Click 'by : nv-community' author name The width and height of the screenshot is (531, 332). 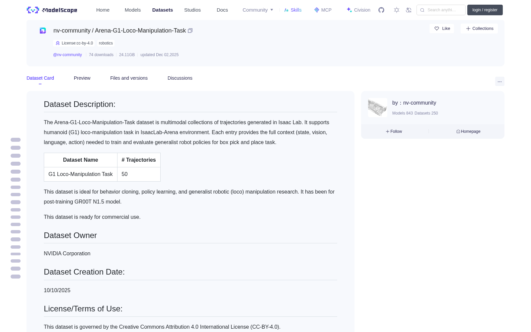pyautogui.click(x=414, y=103)
